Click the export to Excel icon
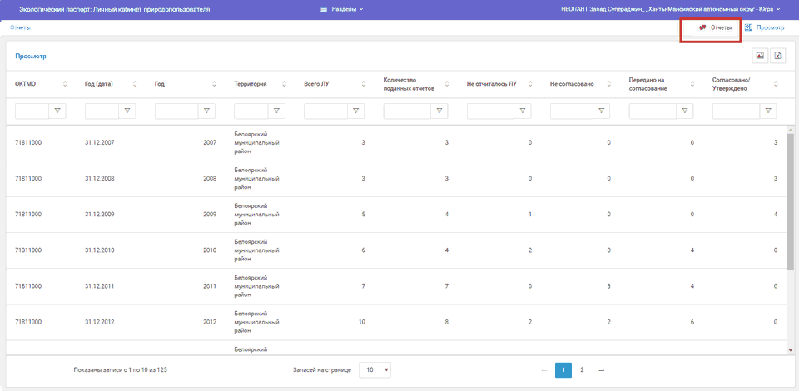Viewport: 799px width, 391px height. click(778, 56)
